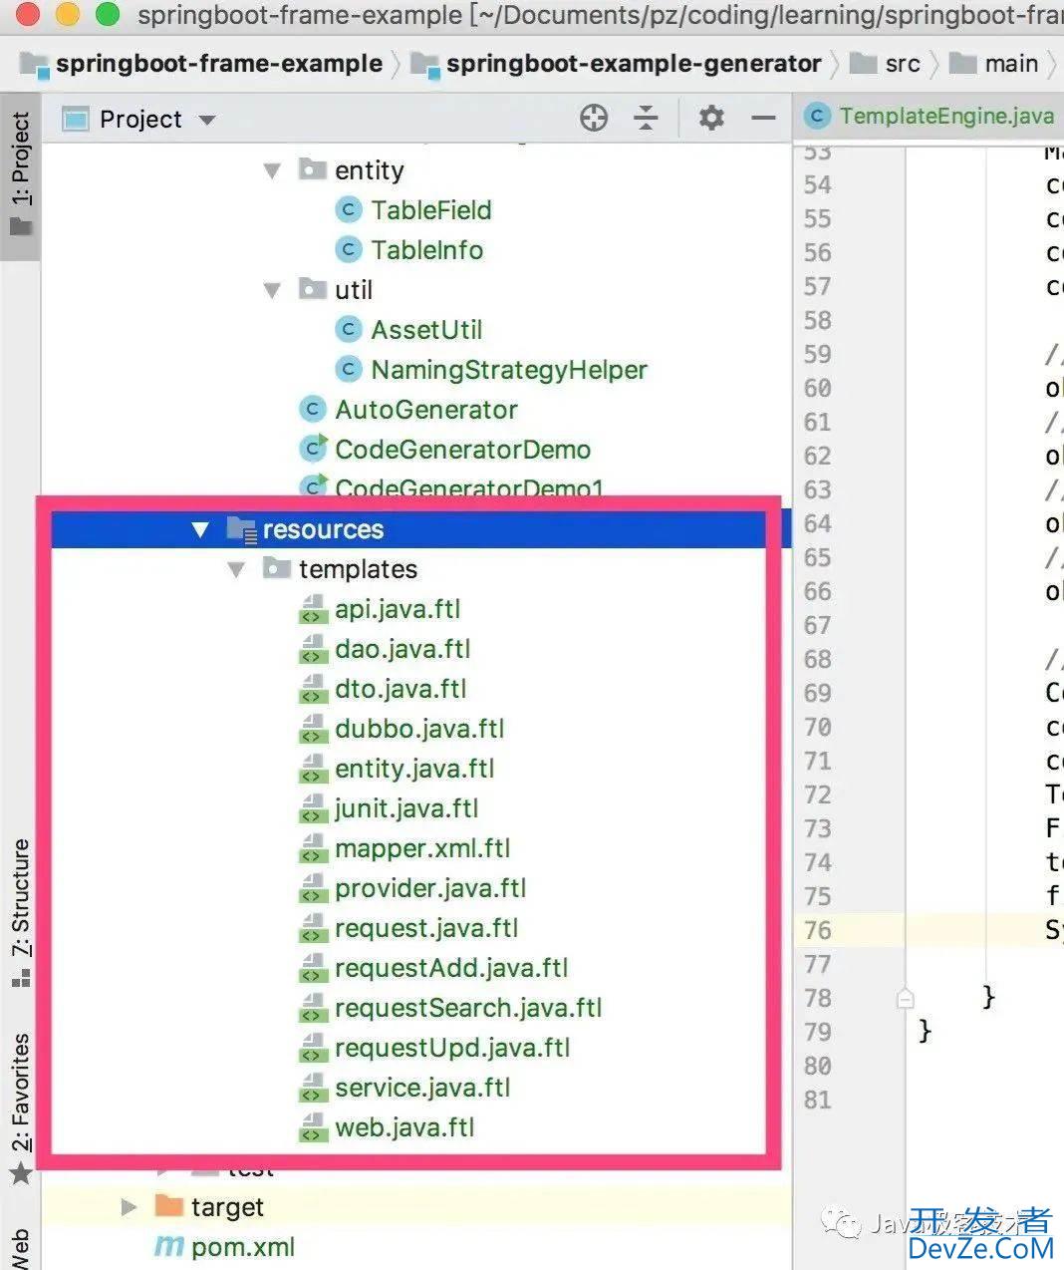Click the collapse all icon in Project panel
The height and width of the screenshot is (1270, 1064).
[647, 119]
